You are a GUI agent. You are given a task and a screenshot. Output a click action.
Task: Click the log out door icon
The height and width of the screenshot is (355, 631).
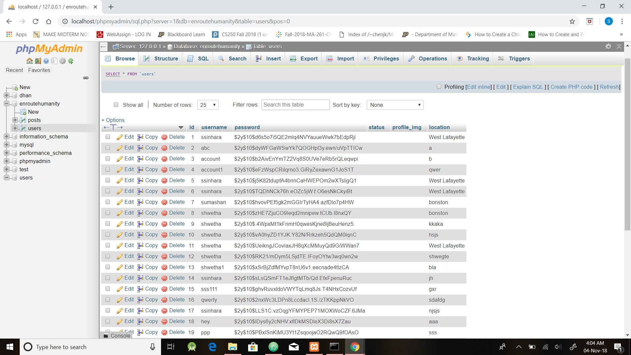pos(38,61)
